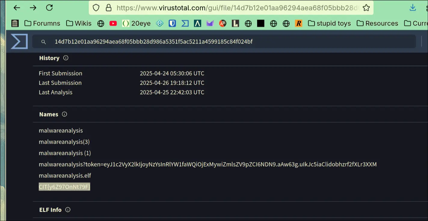Open the YouTube bookmark
The height and width of the screenshot is (221, 428).
(113, 23)
